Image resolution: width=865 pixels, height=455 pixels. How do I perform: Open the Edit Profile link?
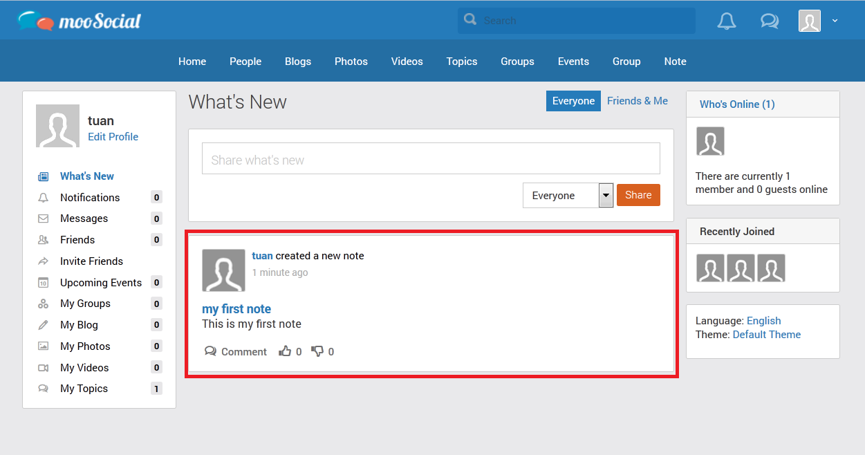point(113,137)
